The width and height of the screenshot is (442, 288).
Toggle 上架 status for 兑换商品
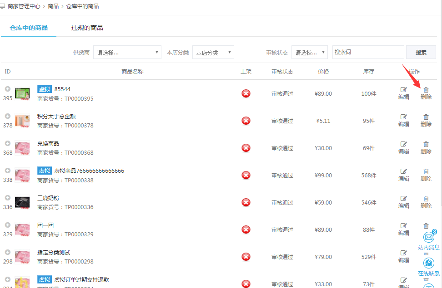pos(246,148)
